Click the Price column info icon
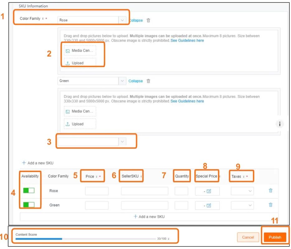This screenshot has width=291, height=249. coord(97,177)
